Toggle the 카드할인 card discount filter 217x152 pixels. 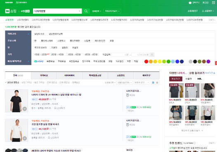click(x=120, y=61)
